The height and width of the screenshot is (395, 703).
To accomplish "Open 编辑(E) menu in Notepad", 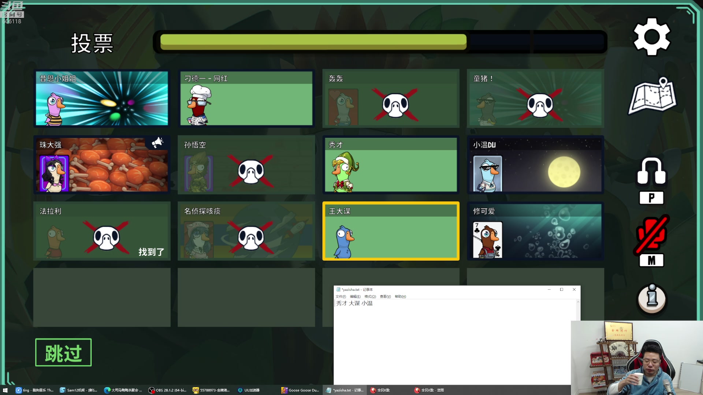I will tap(355, 297).
